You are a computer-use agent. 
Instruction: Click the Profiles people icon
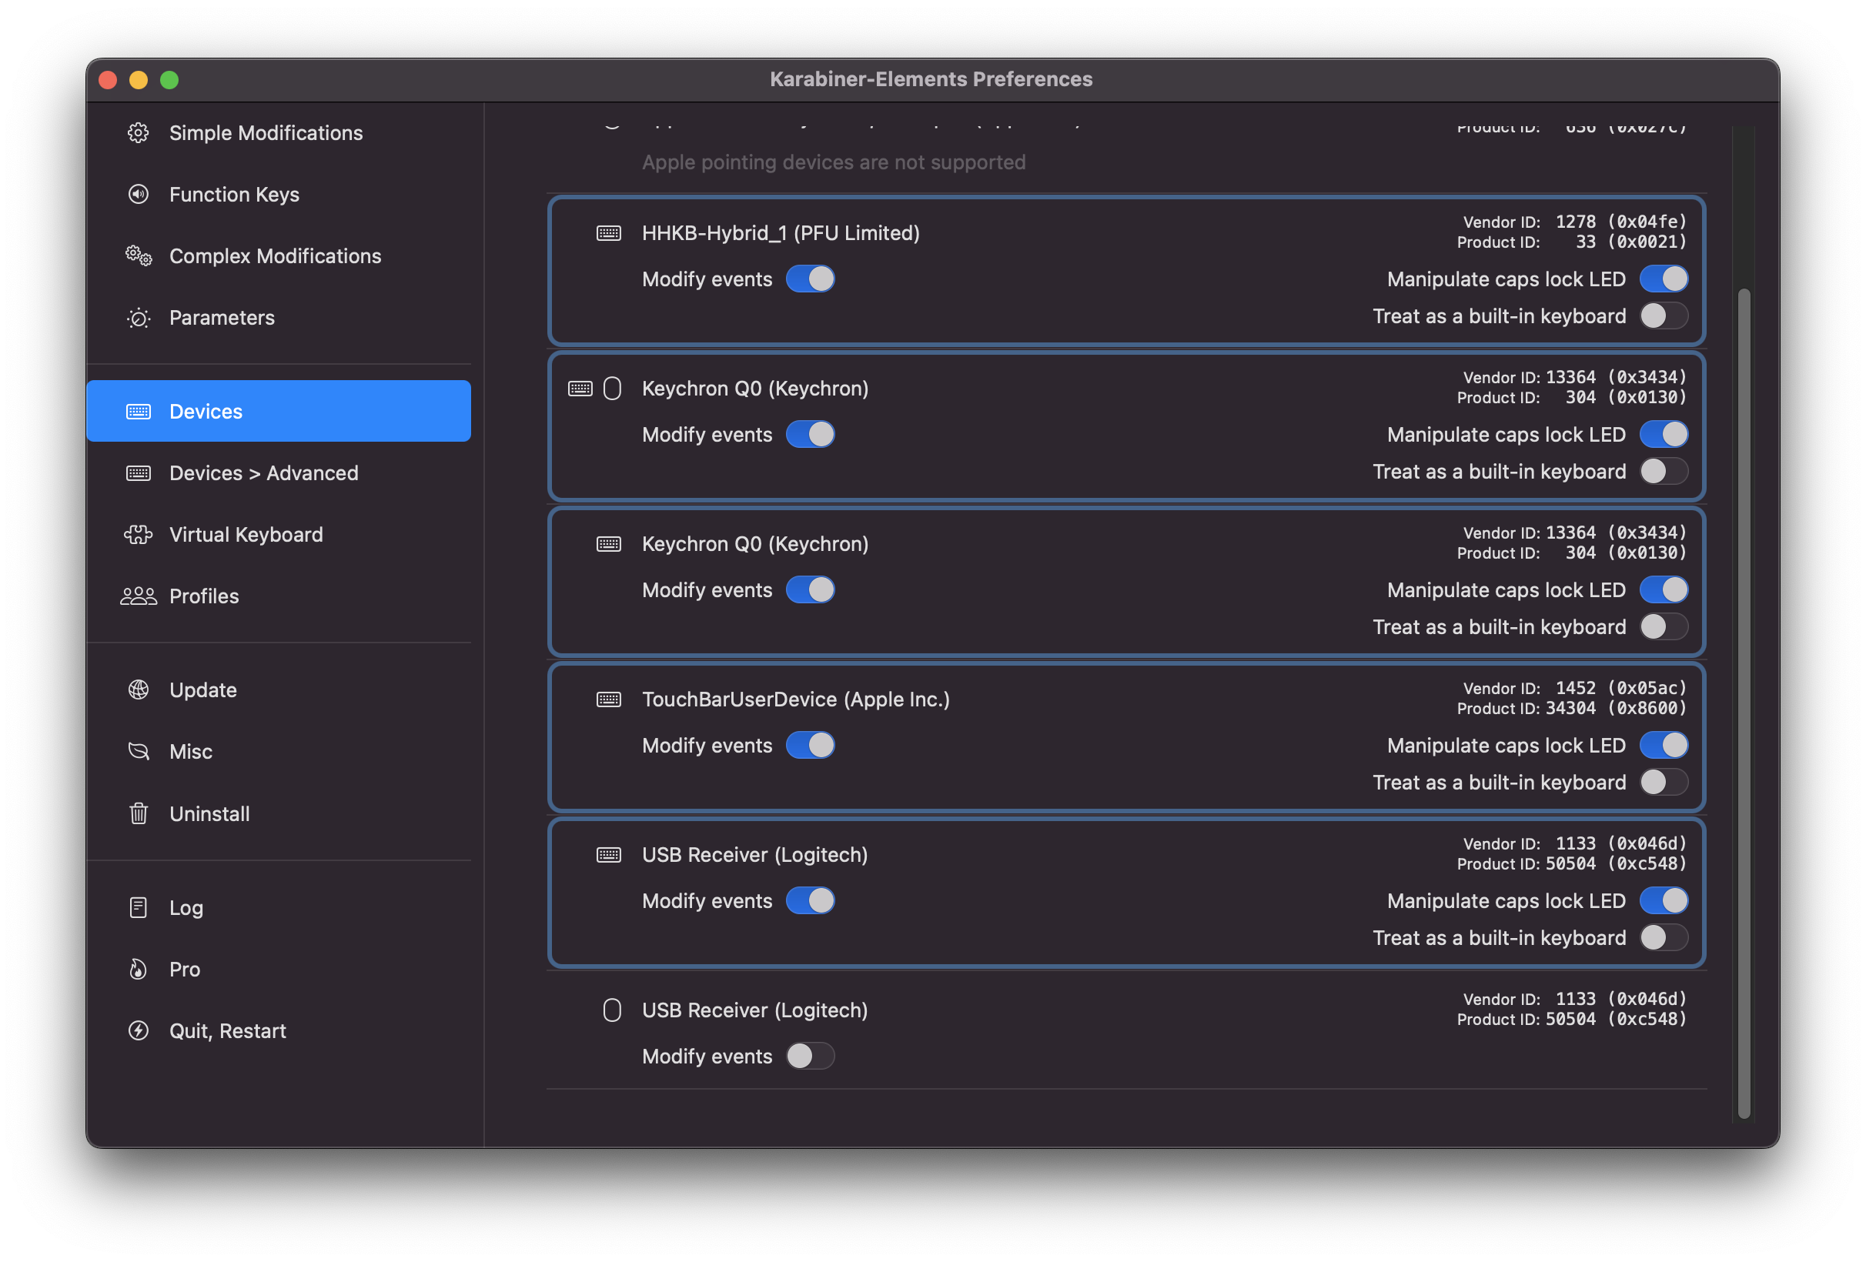[138, 596]
